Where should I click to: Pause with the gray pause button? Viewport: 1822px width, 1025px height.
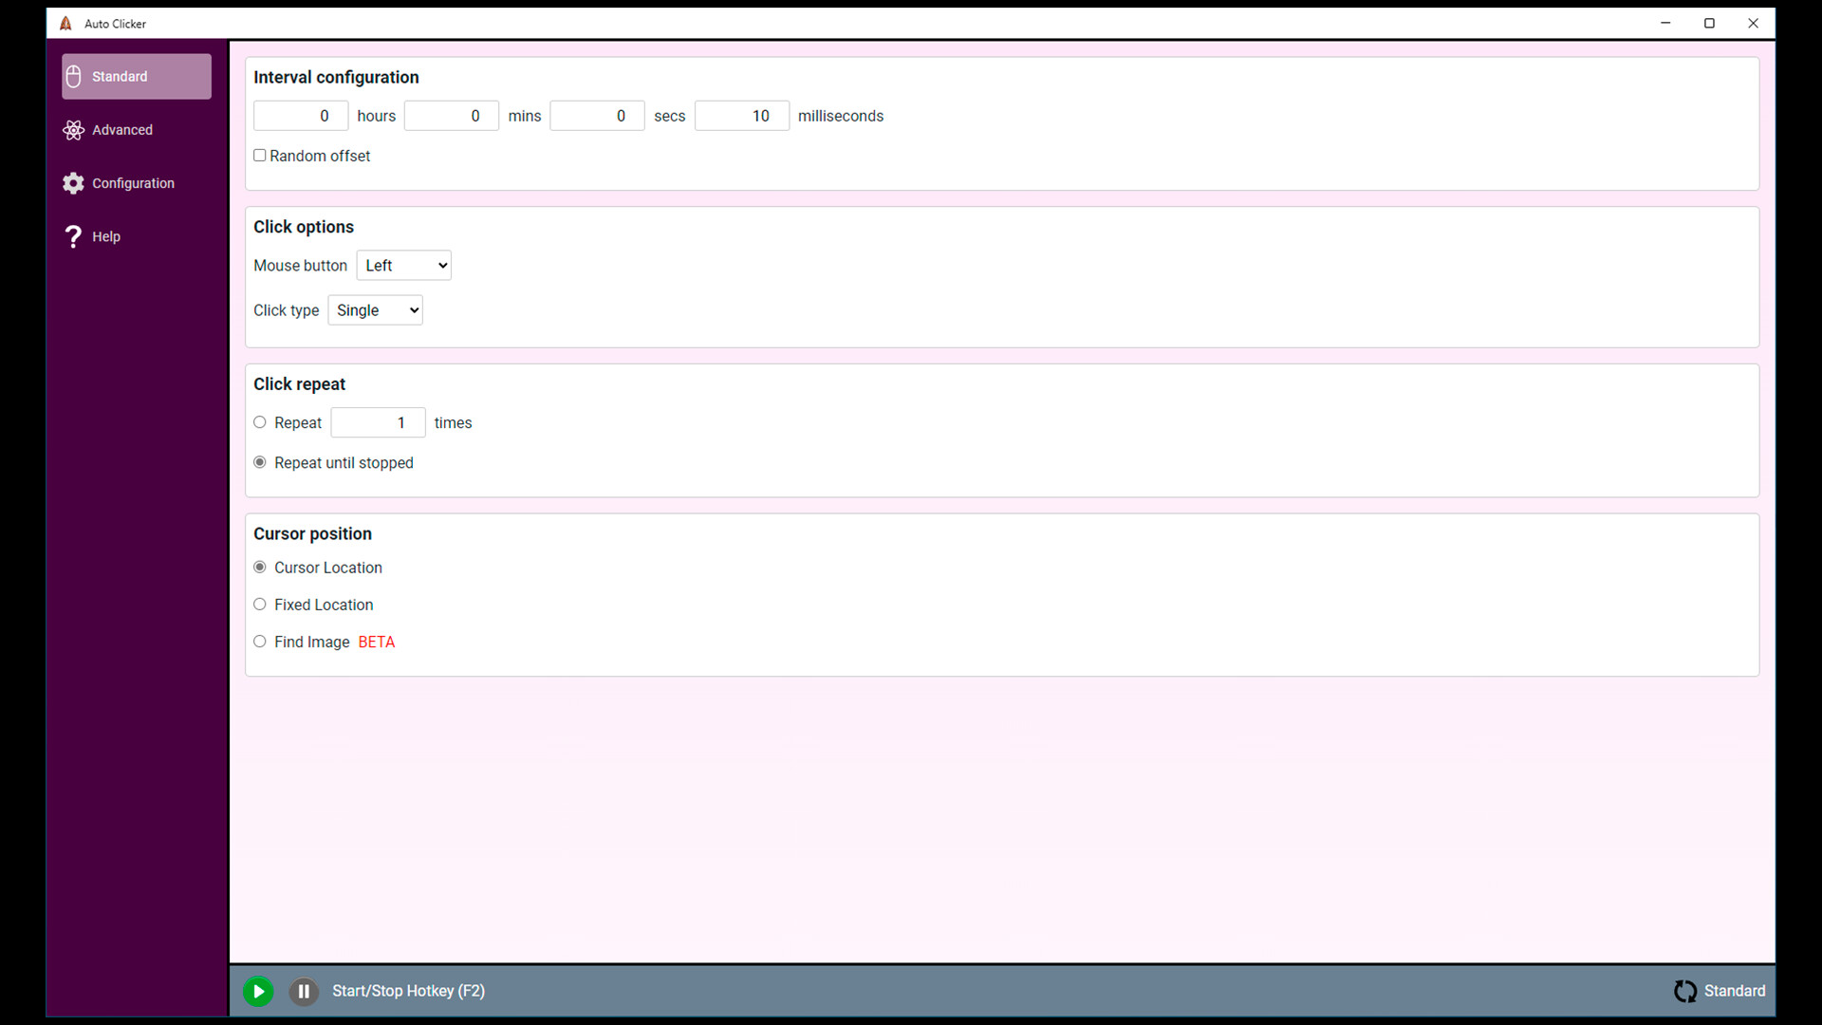[304, 991]
